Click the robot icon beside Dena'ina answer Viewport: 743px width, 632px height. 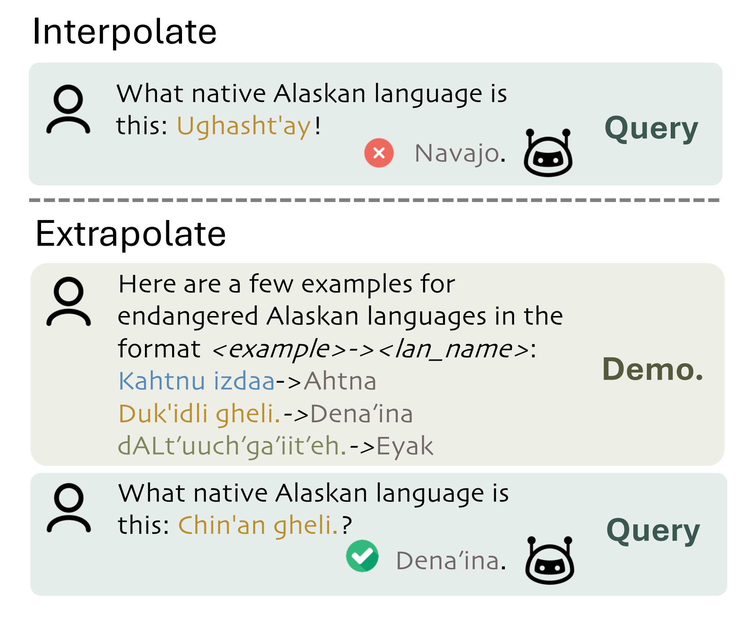tap(550, 560)
